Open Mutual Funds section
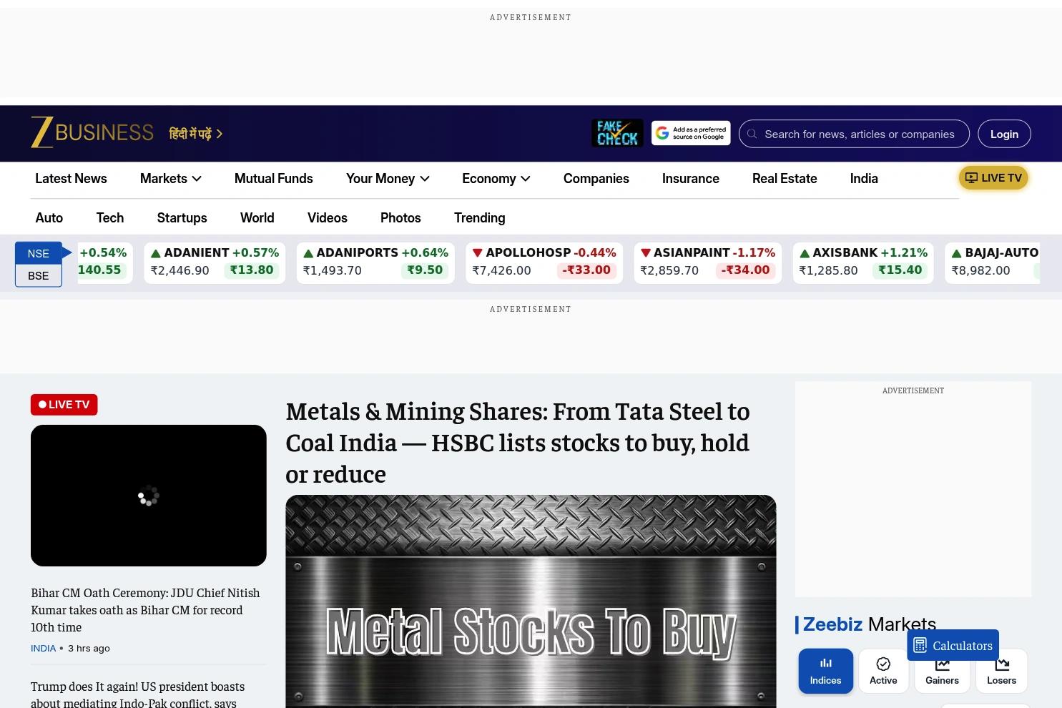The image size is (1062, 708). point(274,179)
